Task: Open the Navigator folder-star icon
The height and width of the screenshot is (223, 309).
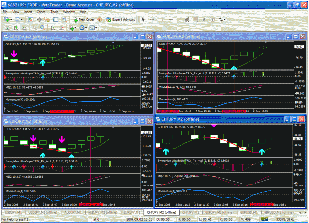Action: coord(47,19)
